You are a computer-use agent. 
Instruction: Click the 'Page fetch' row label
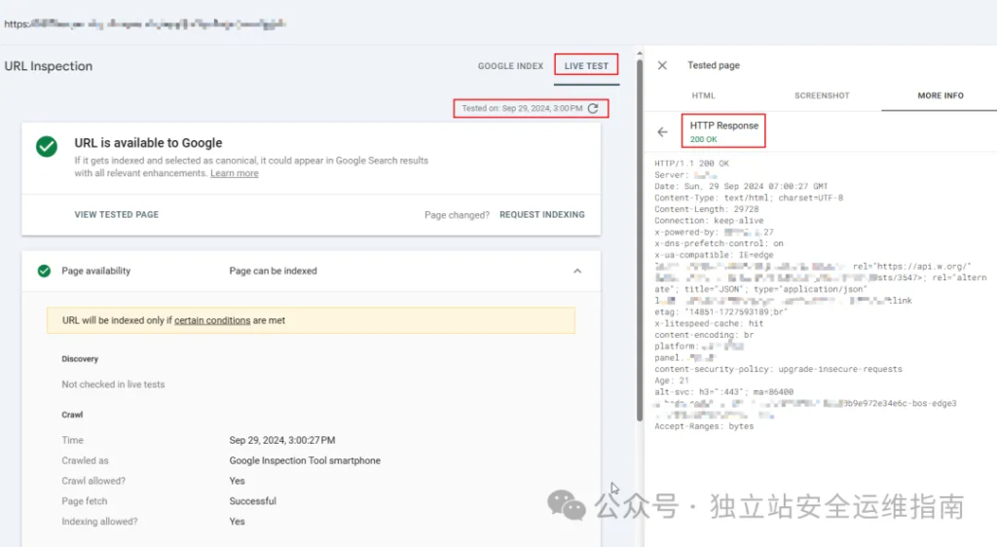pos(84,500)
